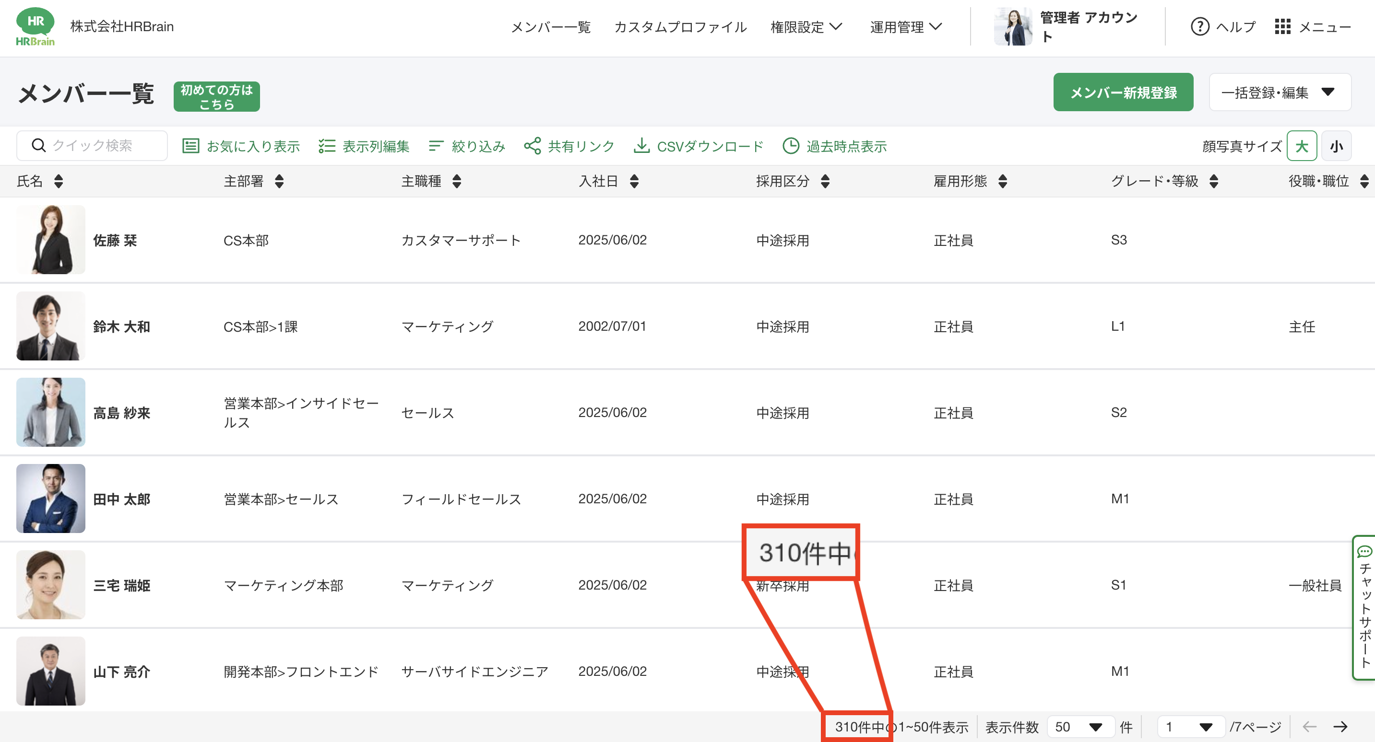This screenshot has width=1375, height=742.
Task: Click the 初めての方はこちら button
Action: coord(216,96)
